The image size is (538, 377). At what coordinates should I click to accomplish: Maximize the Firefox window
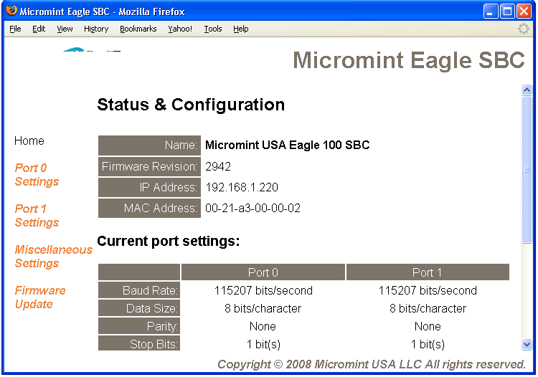[507, 11]
